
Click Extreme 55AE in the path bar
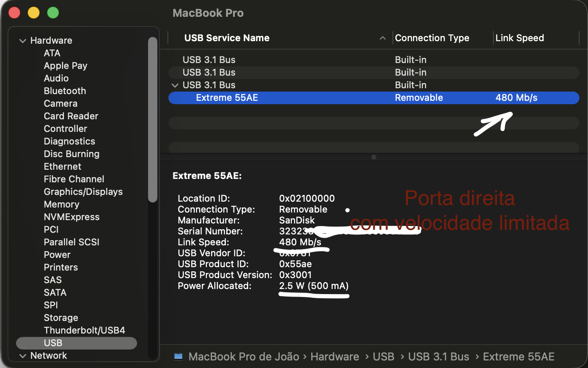(519, 357)
